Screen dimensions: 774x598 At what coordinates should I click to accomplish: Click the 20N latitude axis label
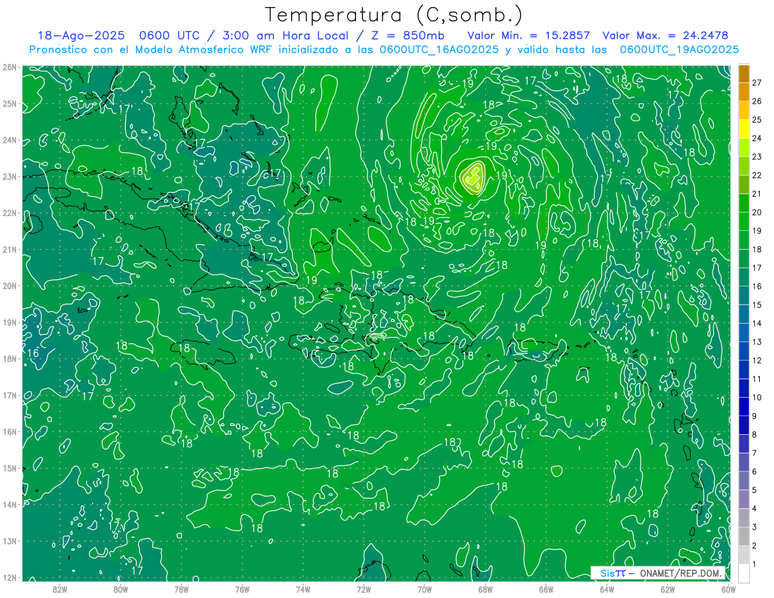coord(10,286)
